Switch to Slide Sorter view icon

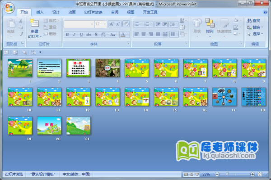192,174
